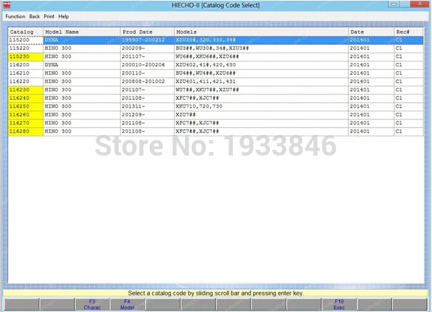The height and width of the screenshot is (312, 432).
Task: Click the F3 Charac button
Action: coord(92,304)
